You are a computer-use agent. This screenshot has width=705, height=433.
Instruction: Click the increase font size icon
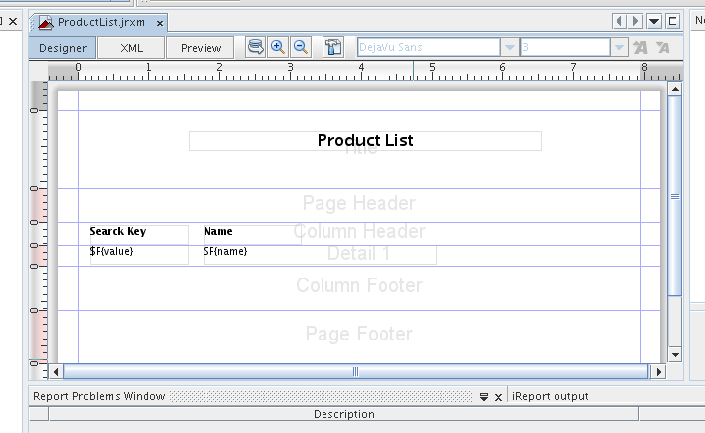pyautogui.click(x=641, y=47)
